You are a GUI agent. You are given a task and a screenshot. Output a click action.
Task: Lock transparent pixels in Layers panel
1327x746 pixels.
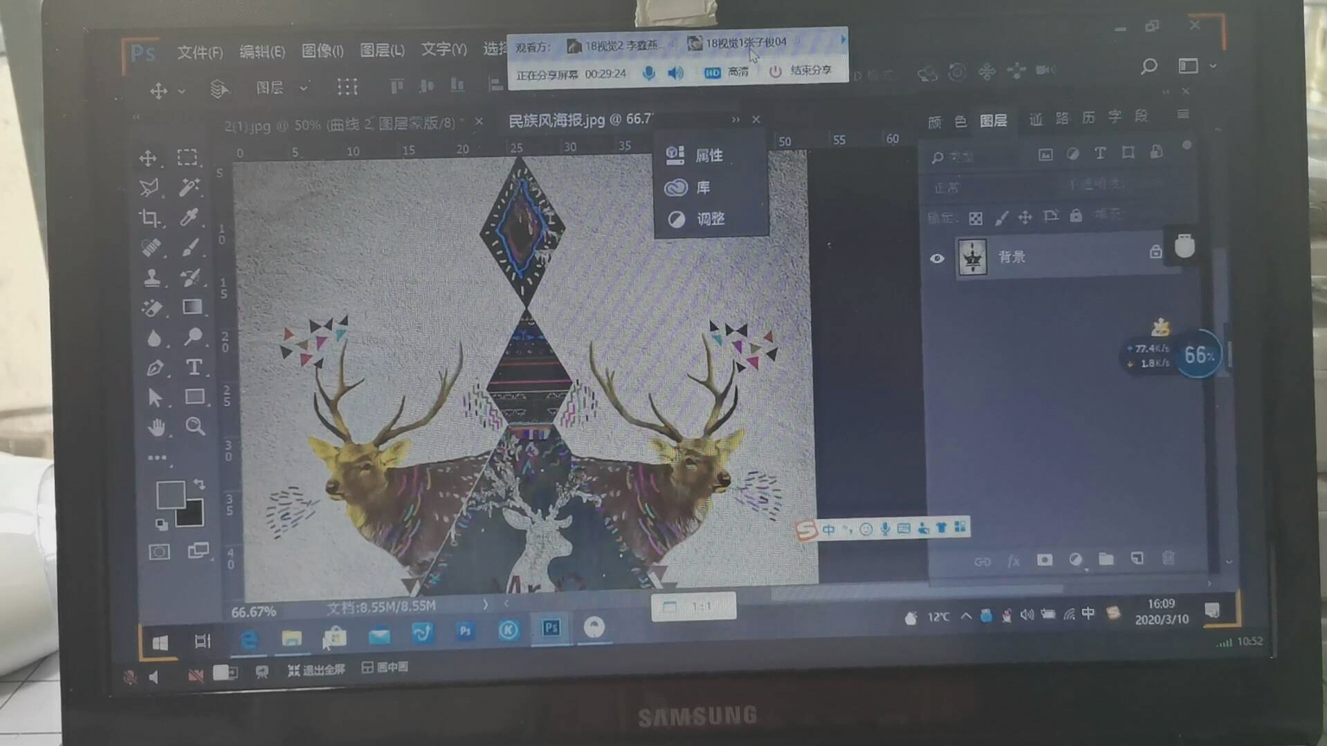tap(976, 219)
